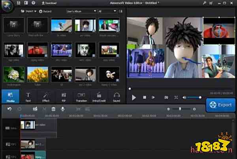Viewport: 237px width, 159px height.
Task: Stop the preview playback
Action: coord(145,97)
